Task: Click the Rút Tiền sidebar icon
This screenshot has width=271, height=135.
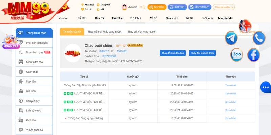Action: tap(21, 91)
